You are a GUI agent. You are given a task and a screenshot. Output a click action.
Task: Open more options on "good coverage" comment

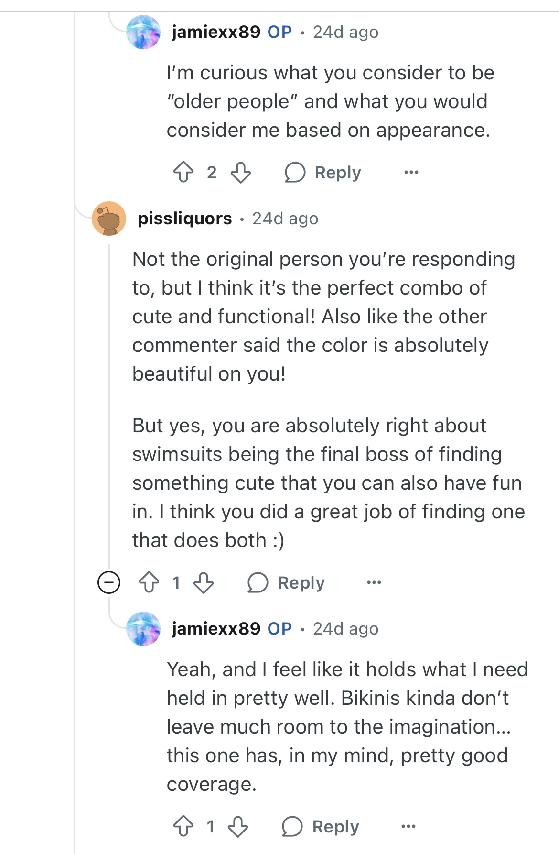(x=408, y=826)
